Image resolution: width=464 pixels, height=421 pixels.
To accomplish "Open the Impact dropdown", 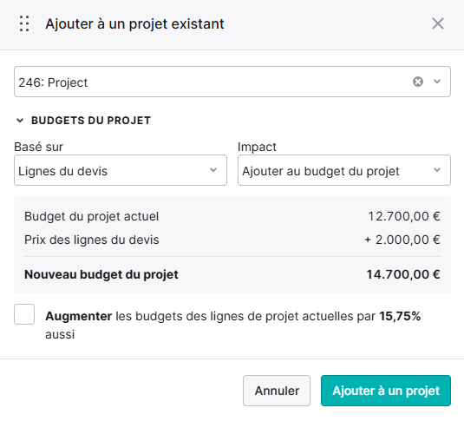I will (x=344, y=170).
